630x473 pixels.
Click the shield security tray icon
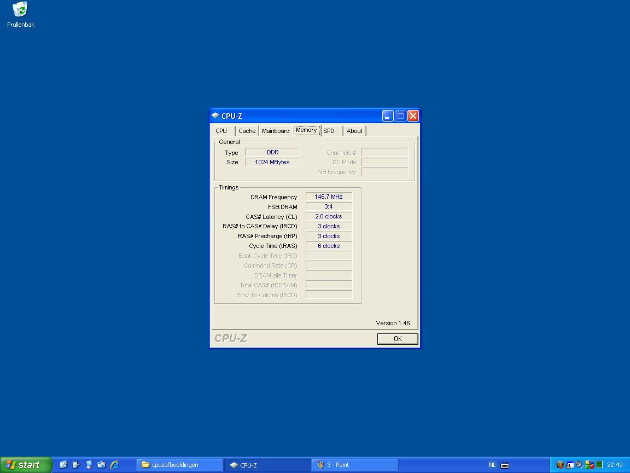pyautogui.click(x=559, y=465)
